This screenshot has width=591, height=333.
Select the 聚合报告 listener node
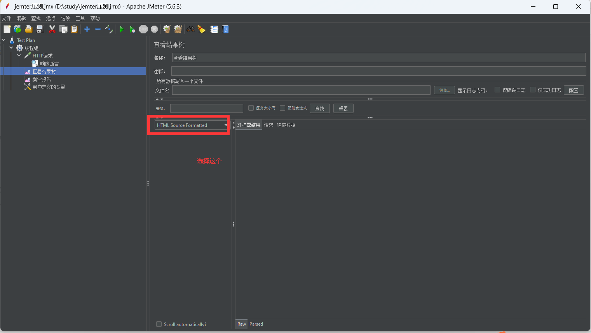coord(42,79)
